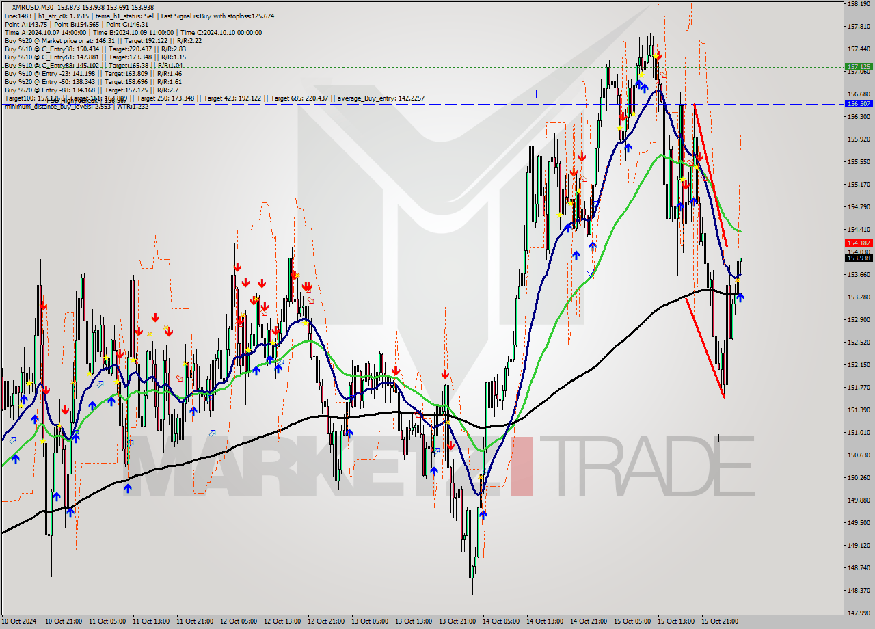
Task: Click the '11 Oct 05:00' time axis label
Action: [107, 621]
